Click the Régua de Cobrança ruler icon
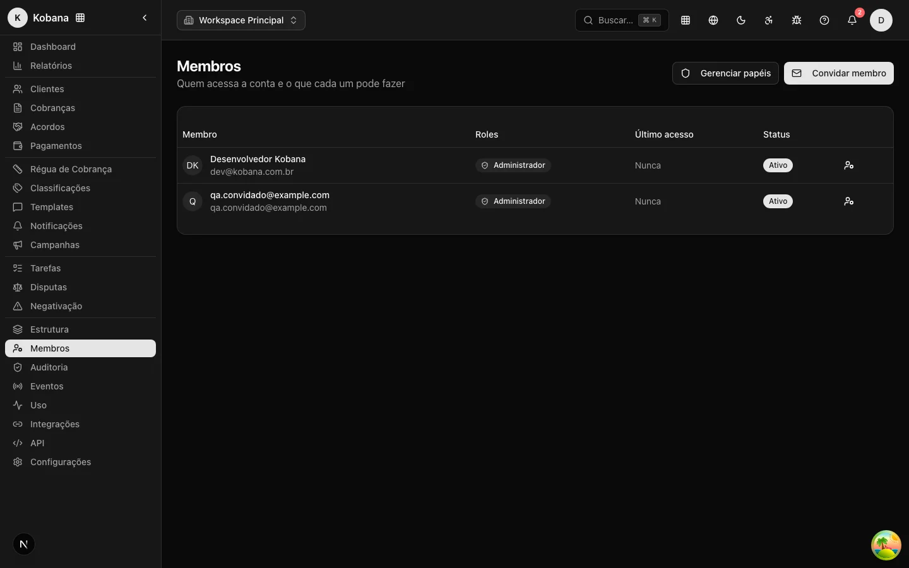The height and width of the screenshot is (568, 909). 18,169
